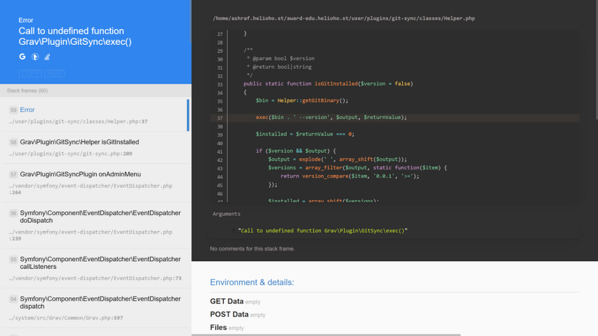
Task: Select stack frame 59 Error
Action: [x=95, y=115]
